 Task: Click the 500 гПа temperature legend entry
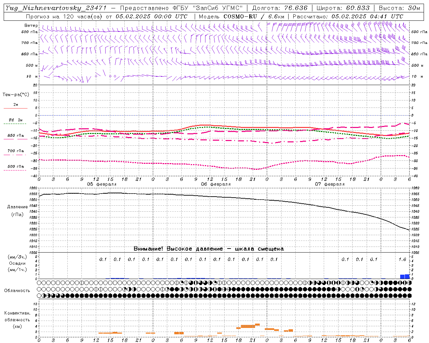click(16, 166)
